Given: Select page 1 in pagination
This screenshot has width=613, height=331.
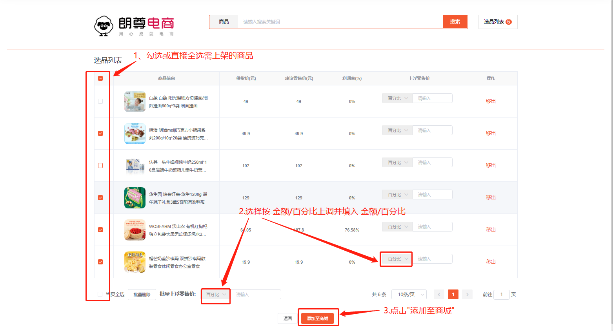Looking at the screenshot, I should tap(453, 295).
